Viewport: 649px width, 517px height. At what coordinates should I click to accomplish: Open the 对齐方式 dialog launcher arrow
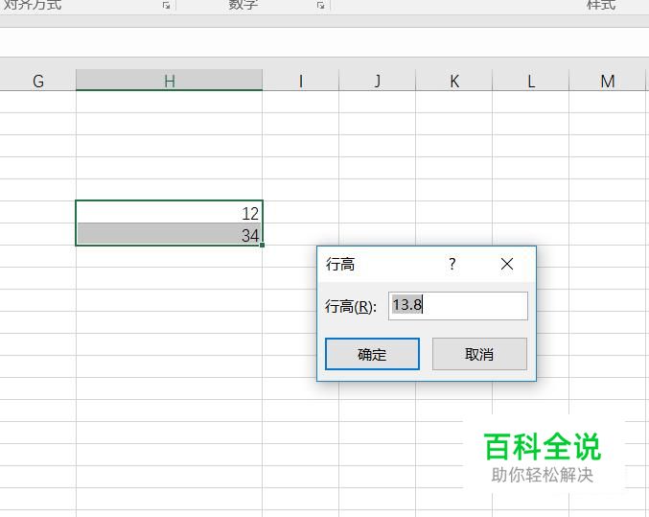pos(166,5)
